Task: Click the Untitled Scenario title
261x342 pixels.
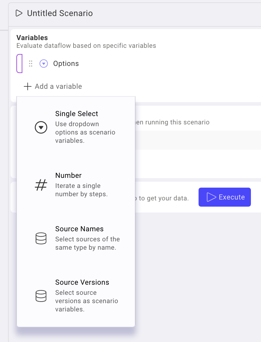Action: pyautogui.click(x=60, y=13)
